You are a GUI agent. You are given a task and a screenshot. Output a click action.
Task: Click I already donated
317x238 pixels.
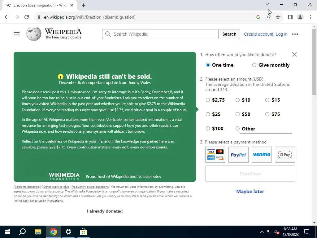coord(105,211)
